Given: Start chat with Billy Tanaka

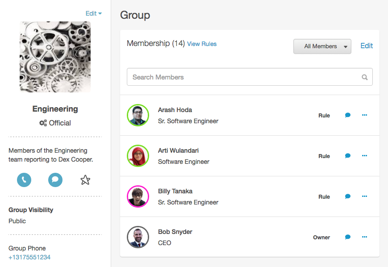Looking at the screenshot, I should click(348, 196).
